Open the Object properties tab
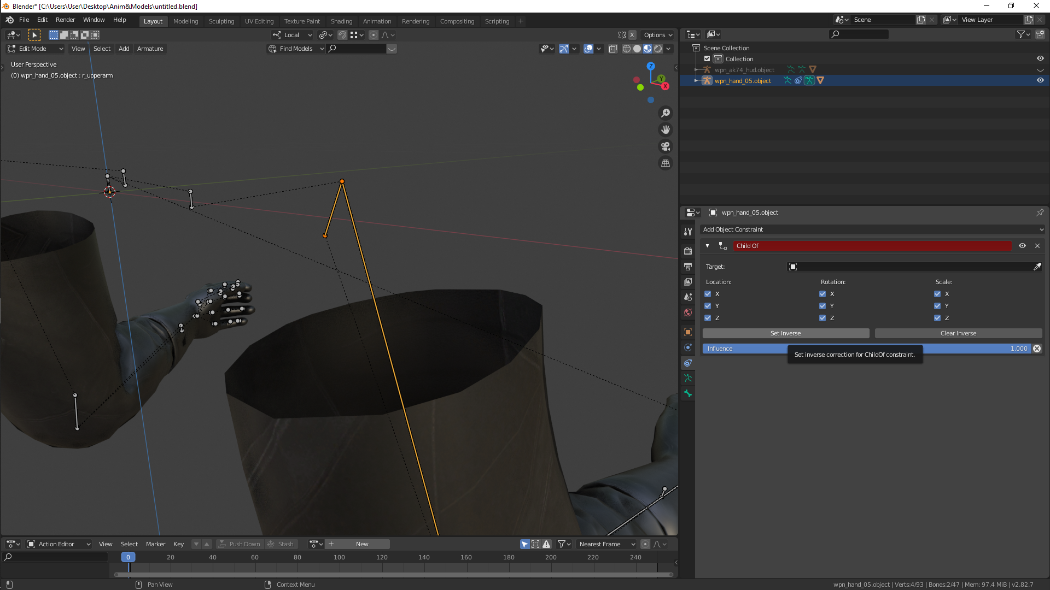The height and width of the screenshot is (590, 1050). (687, 332)
